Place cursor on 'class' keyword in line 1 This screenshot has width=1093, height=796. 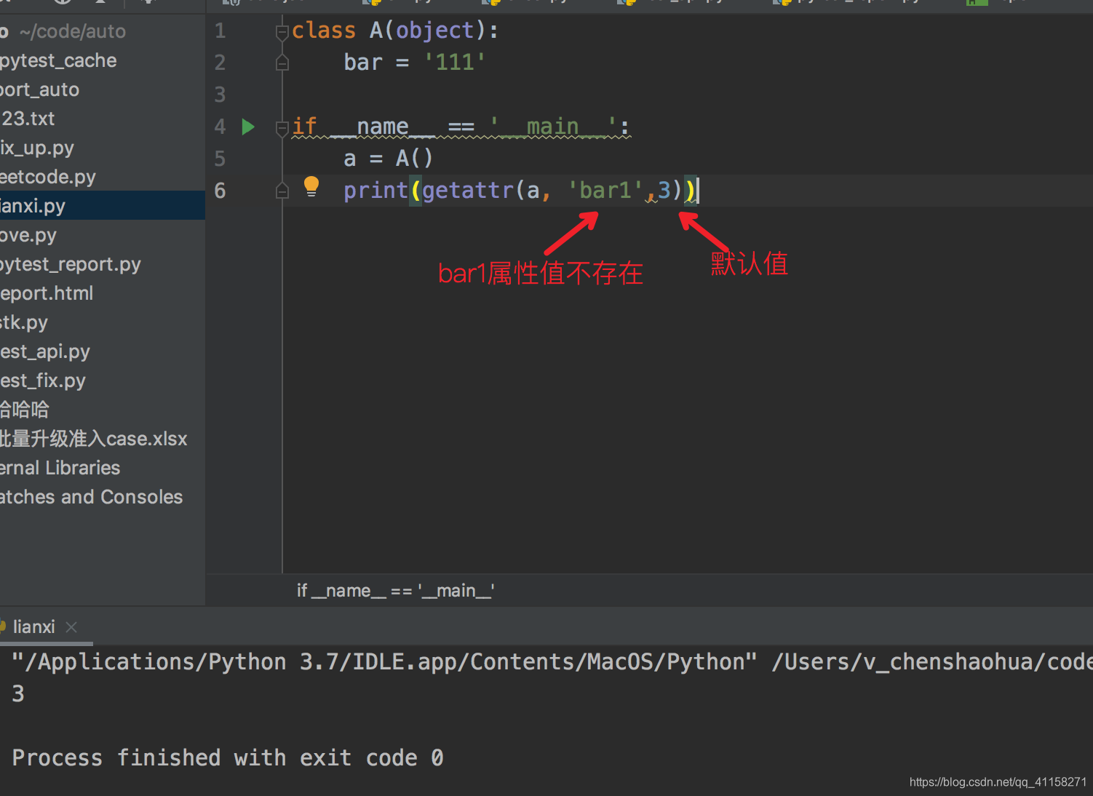click(x=324, y=31)
